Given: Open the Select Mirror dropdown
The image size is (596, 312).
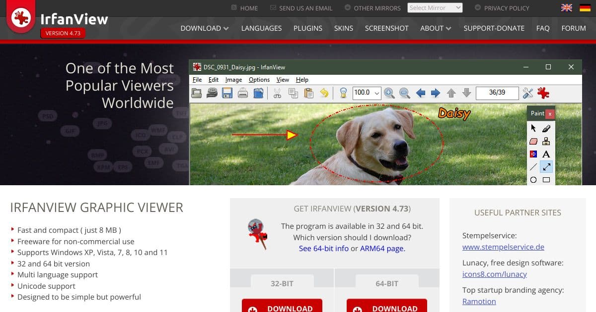Looking at the screenshot, I should click(435, 7).
